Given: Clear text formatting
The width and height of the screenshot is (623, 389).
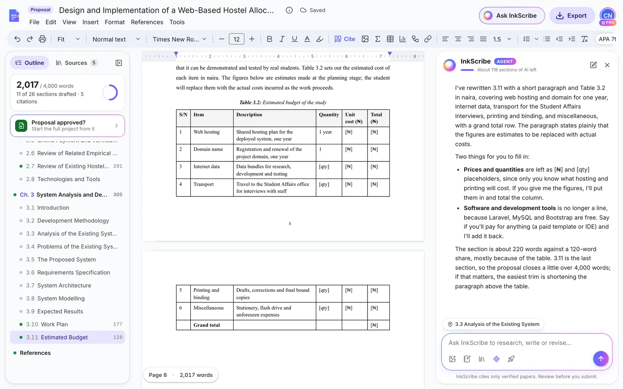Looking at the screenshot, I should 584,39.
